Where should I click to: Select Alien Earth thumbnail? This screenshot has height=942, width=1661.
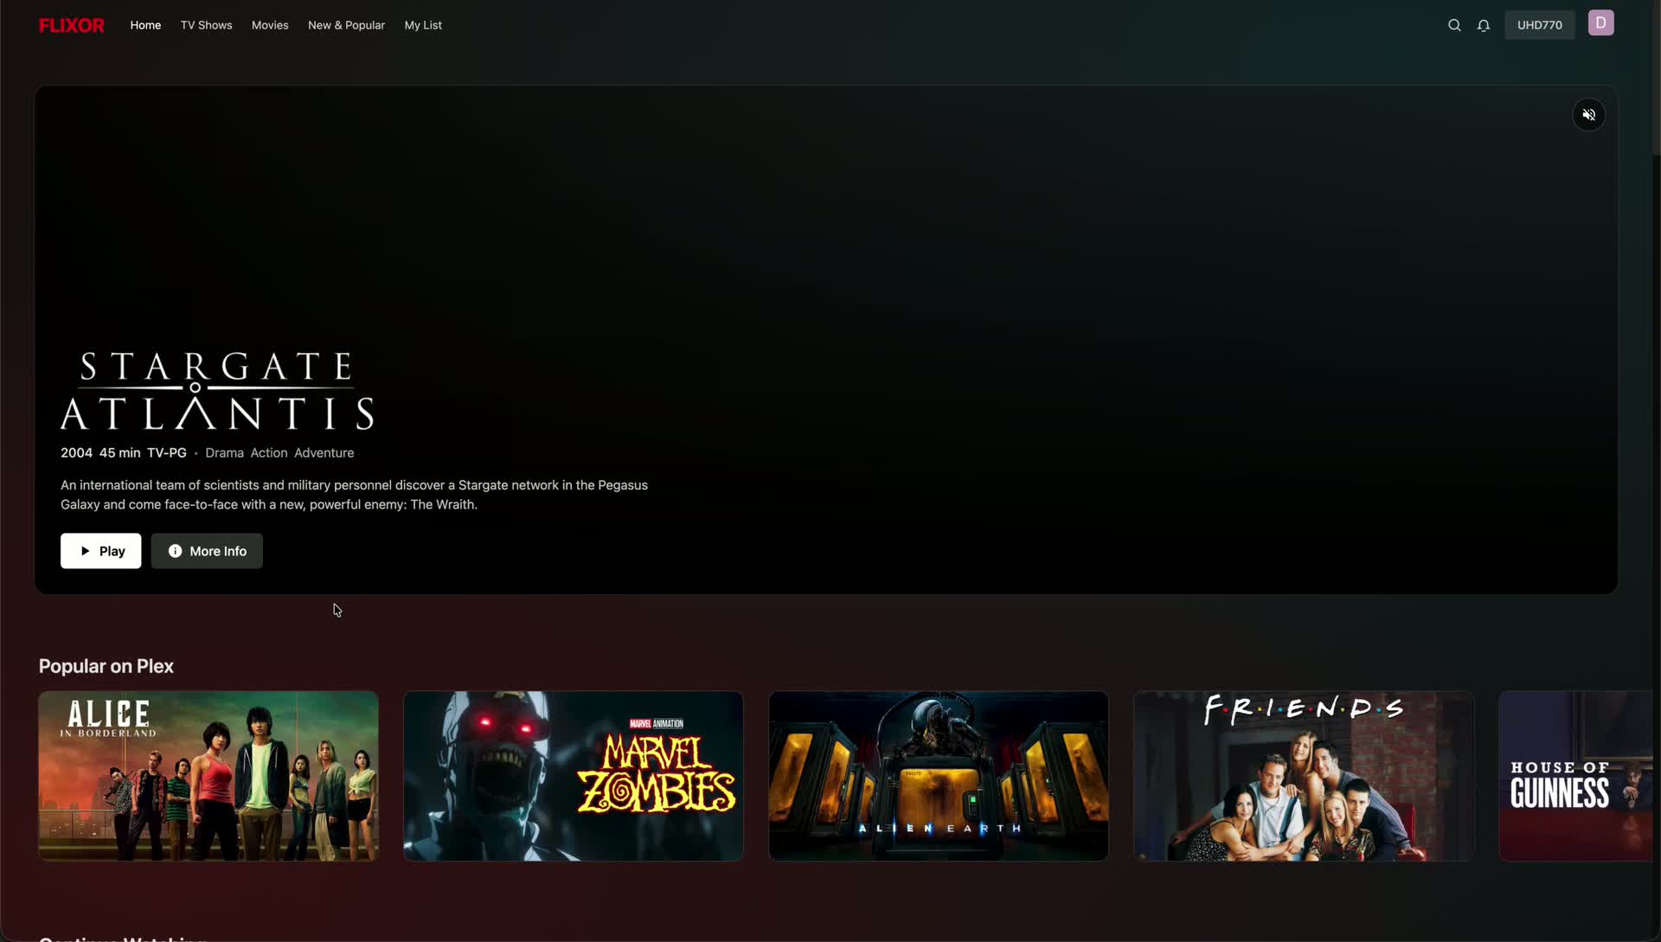pyautogui.click(x=939, y=775)
